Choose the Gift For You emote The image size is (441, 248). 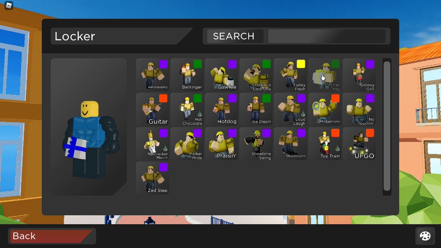coord(325,75)
